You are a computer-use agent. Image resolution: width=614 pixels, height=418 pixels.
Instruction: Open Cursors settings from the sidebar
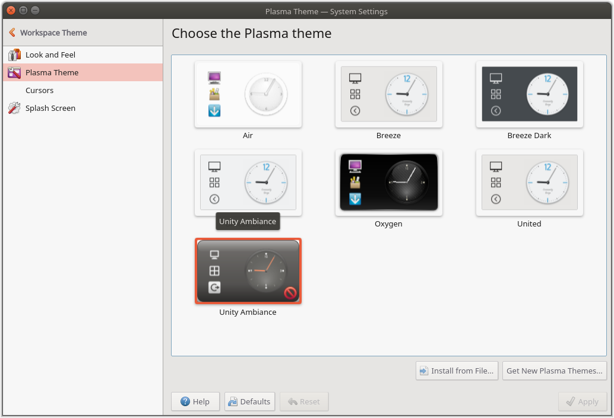click(39, 90)
